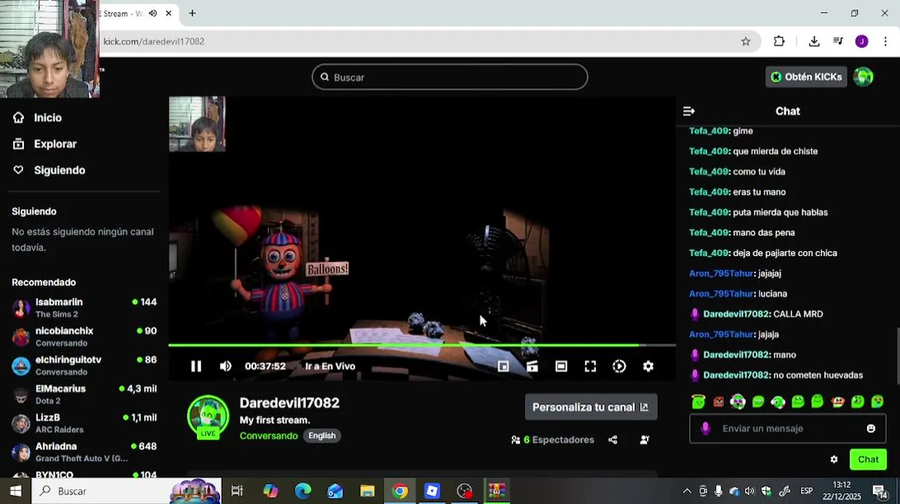Image resolution: width=900 pixels, height=504 pixels.
Task: Open the clip creation icon
Action: [x=532, y=366]
